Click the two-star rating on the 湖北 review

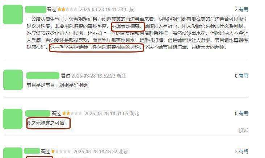(72, 113)
